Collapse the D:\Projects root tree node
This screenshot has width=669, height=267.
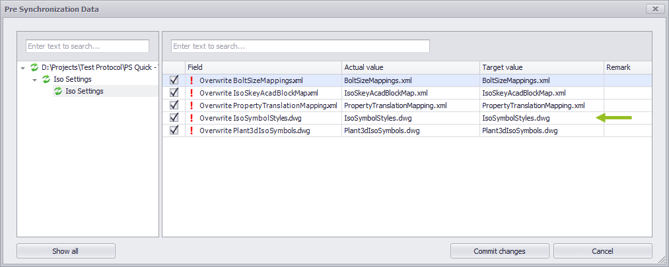click(22, 68)
